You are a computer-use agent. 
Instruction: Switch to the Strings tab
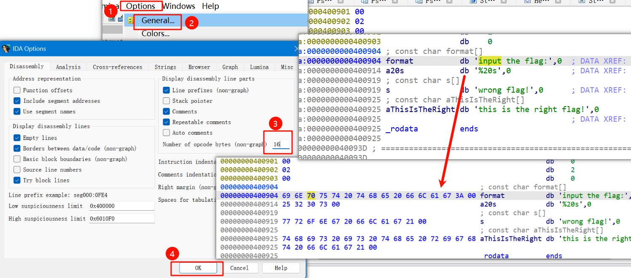click(165, 67)
